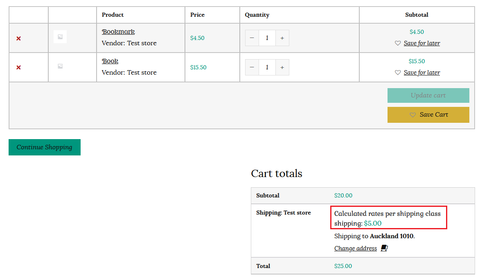The image size is (480, 277).
Task: Decrease Book quantity with minus button
Action: 252,67
